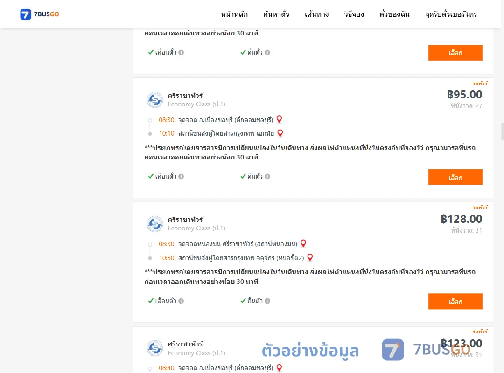Open the วิธีจอง menu item
Screen dimensions: 504x373
click(x=354, y=14)
